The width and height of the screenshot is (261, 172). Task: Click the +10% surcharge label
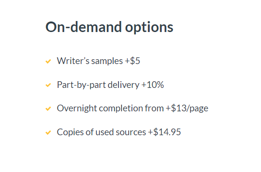(x=153, y=85)
